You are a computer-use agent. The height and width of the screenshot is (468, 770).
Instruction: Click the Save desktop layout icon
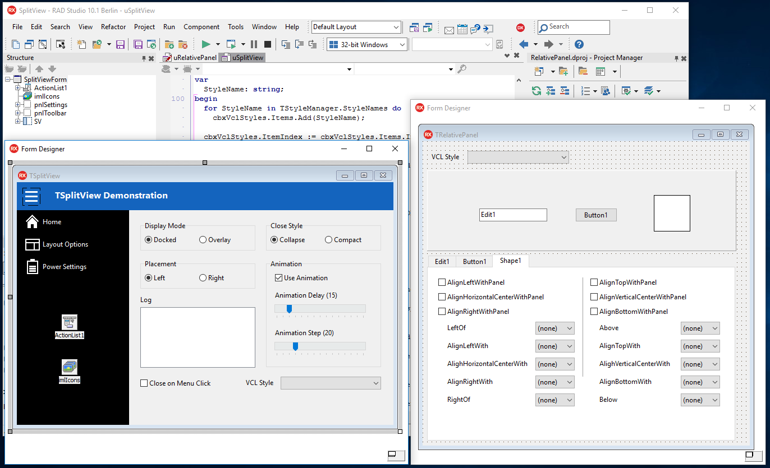pos(414,27)
